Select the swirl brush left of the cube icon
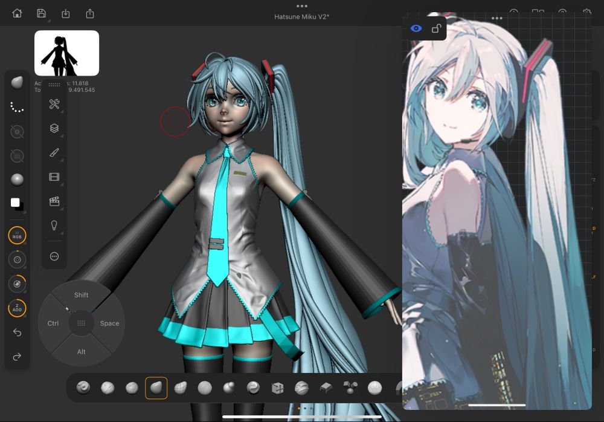Viewport: 604px width, 422px height. 253,388
